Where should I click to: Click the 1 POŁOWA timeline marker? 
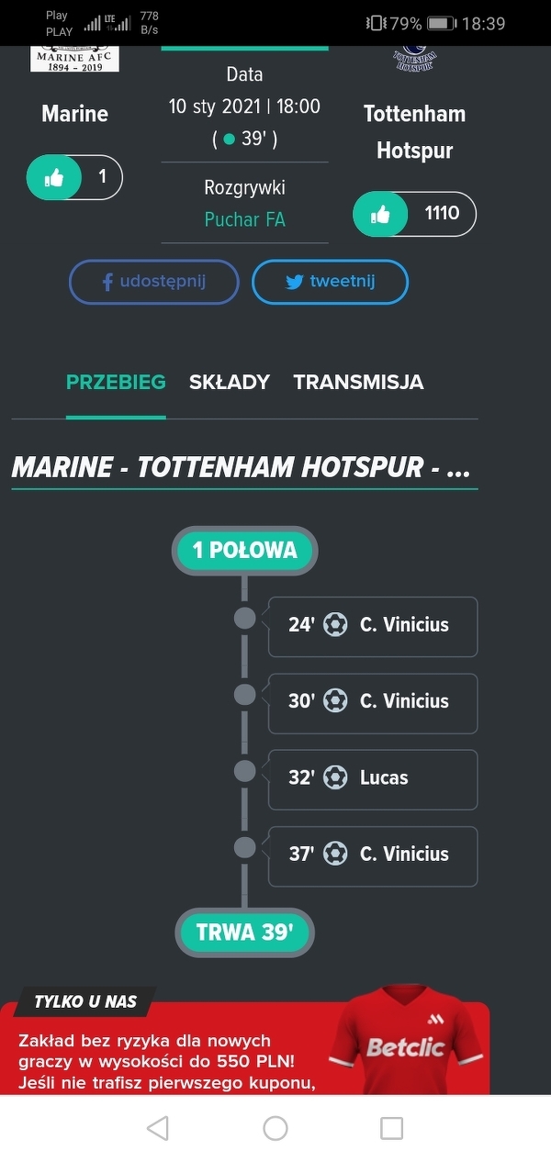click(x=244, y=551)
